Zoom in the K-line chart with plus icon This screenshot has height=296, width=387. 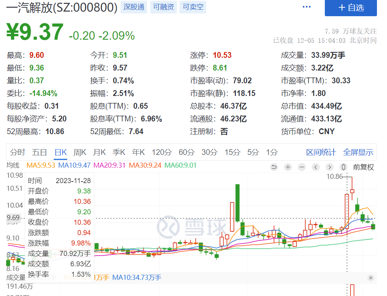(x=288, y=167)
